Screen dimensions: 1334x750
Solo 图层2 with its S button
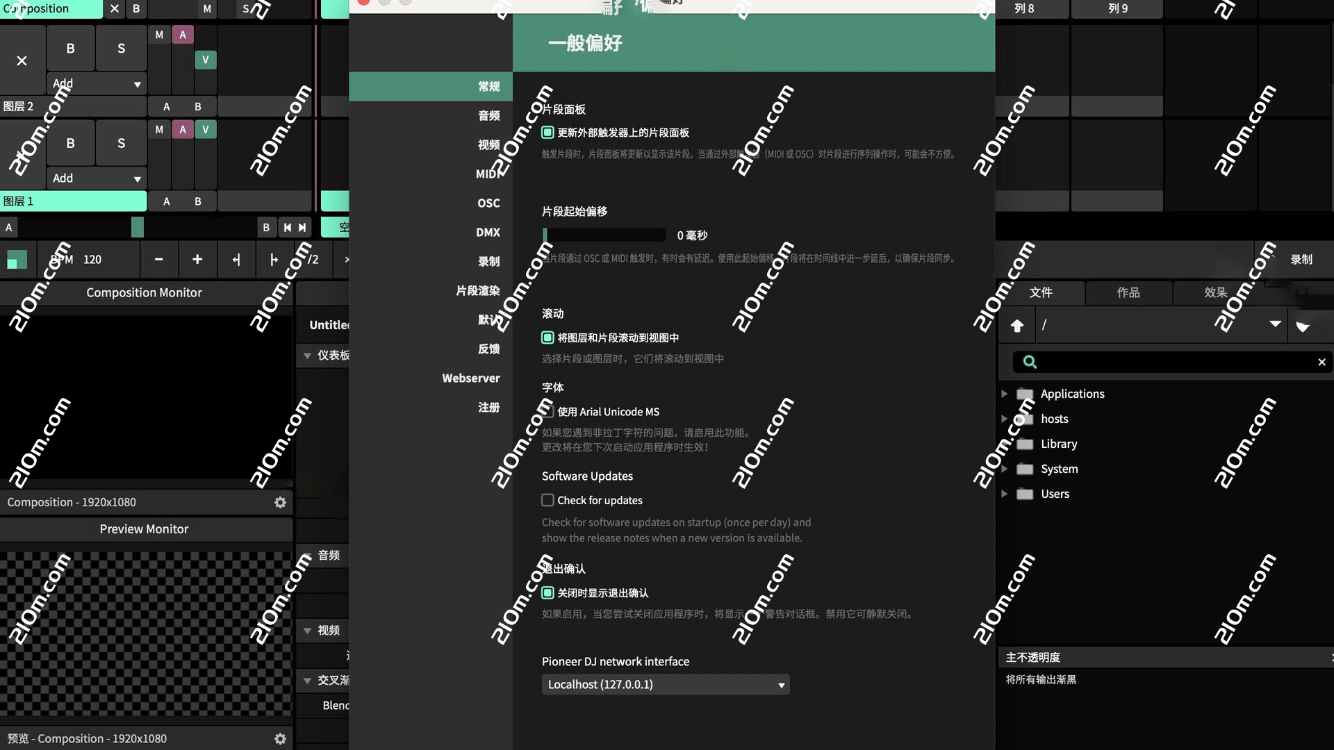121,49
